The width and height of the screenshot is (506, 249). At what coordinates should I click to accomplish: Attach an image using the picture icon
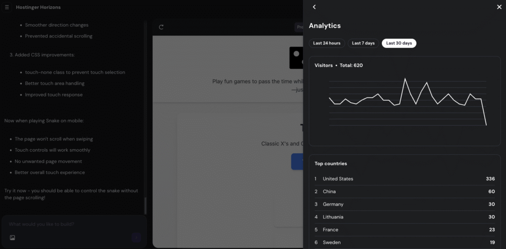pyautogui.click(x=12, y=238)
